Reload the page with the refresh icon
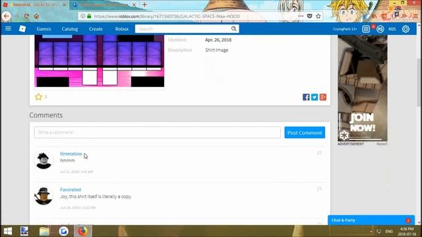Screen dimensions: 422x237 [26, 16]
